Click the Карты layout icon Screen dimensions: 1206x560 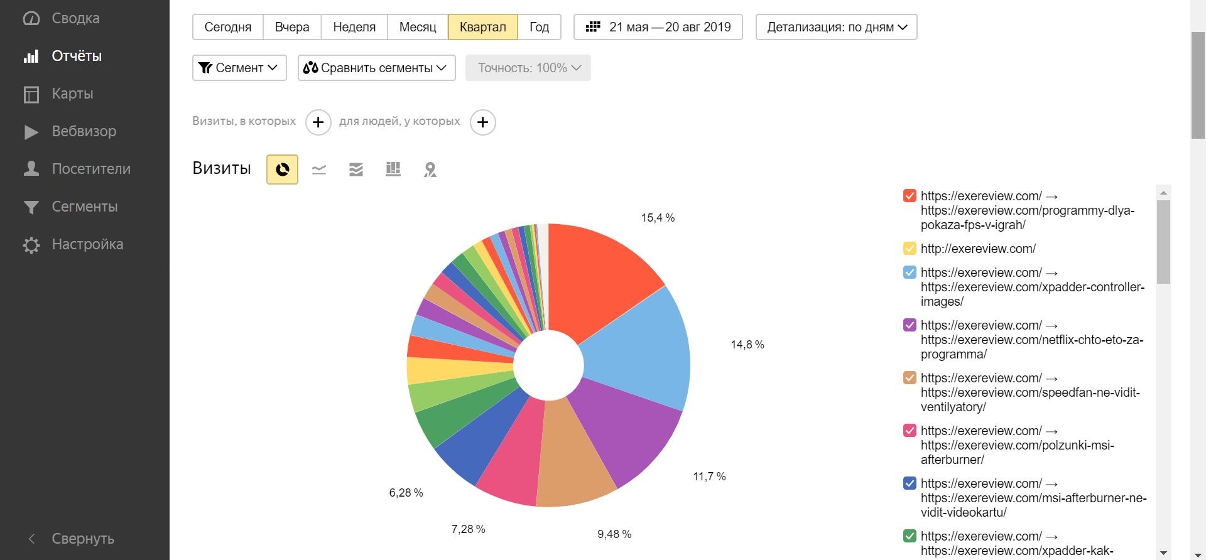[31, 94]
